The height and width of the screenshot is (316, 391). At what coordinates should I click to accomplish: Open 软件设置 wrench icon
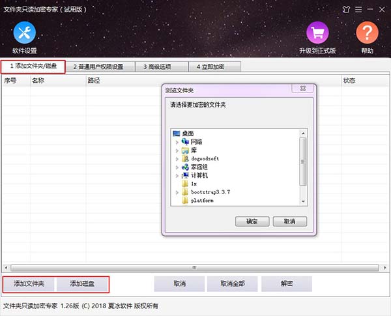coord(24,33)
